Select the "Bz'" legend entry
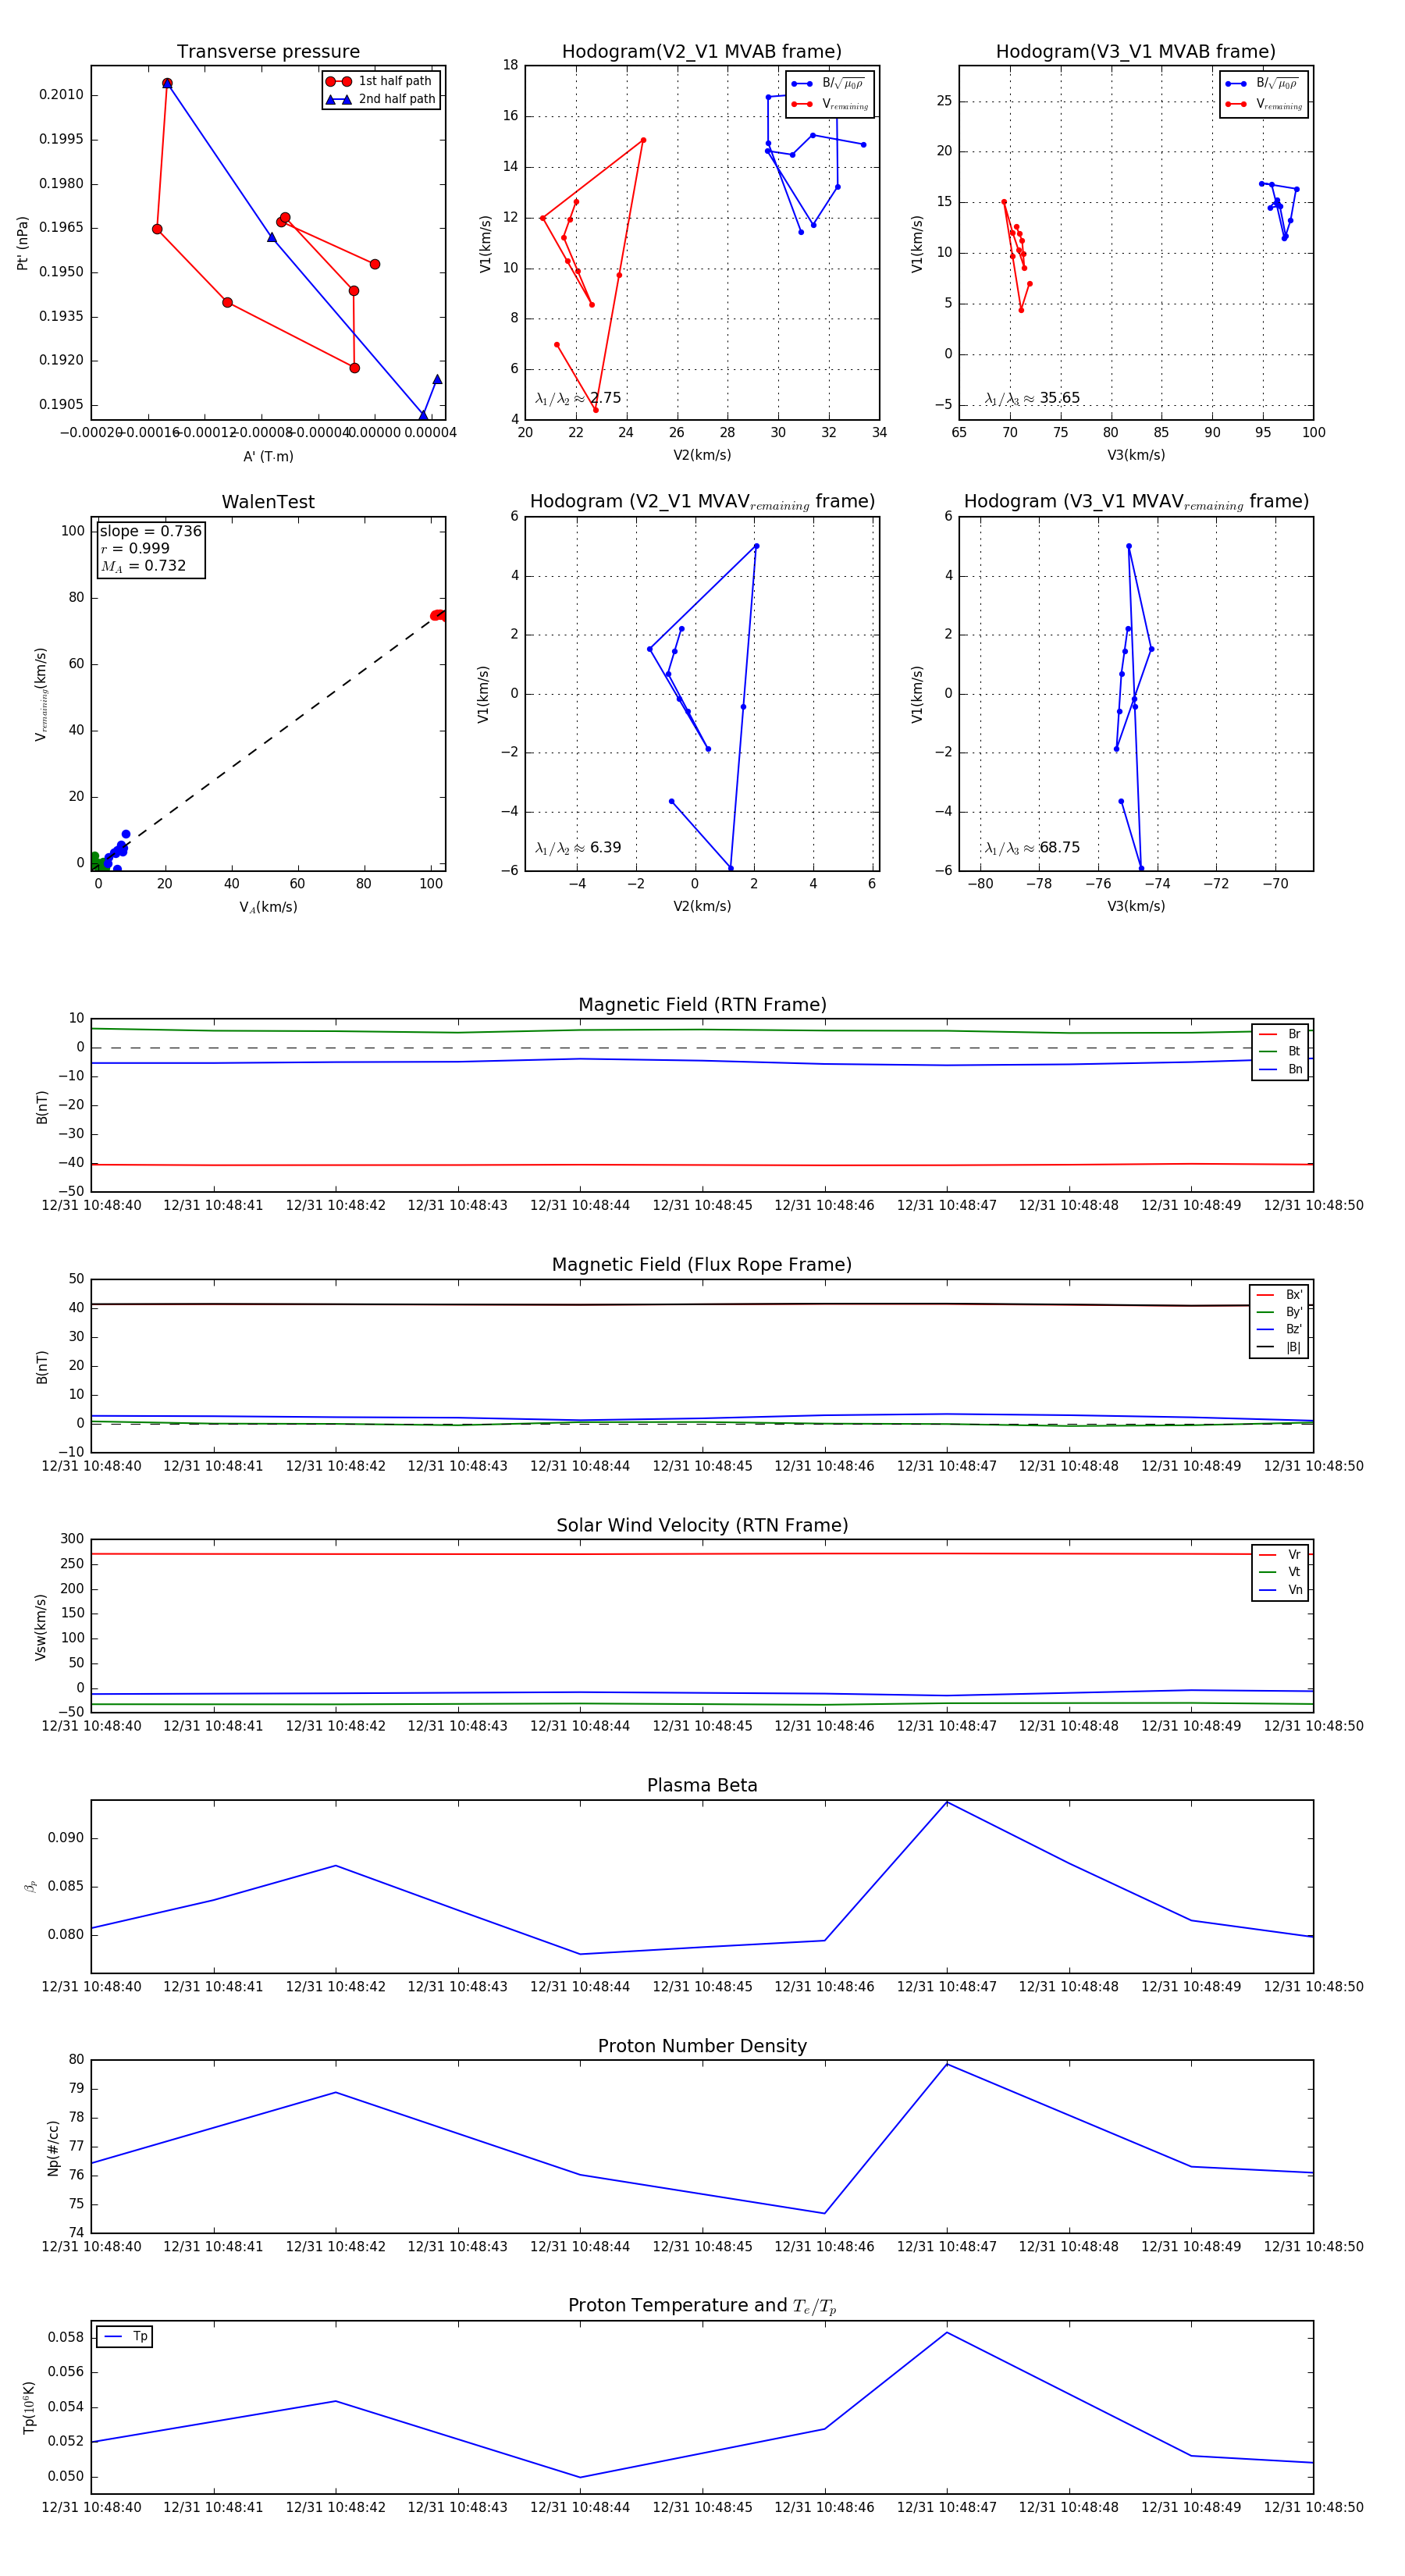This screenshot has width=1405, height=2576. point(1280,1329)
